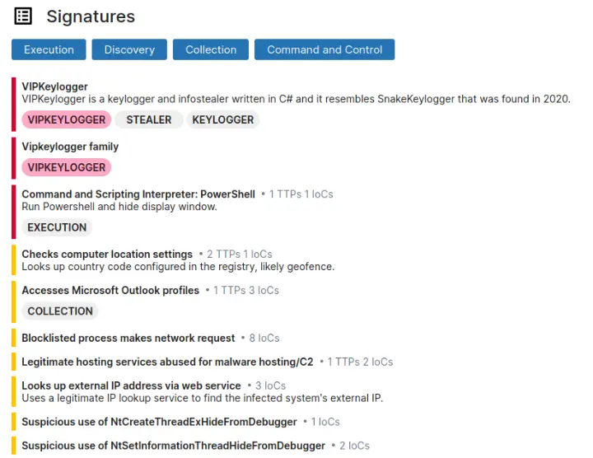Choose the Command and Control filter

(x=325, y=49)
